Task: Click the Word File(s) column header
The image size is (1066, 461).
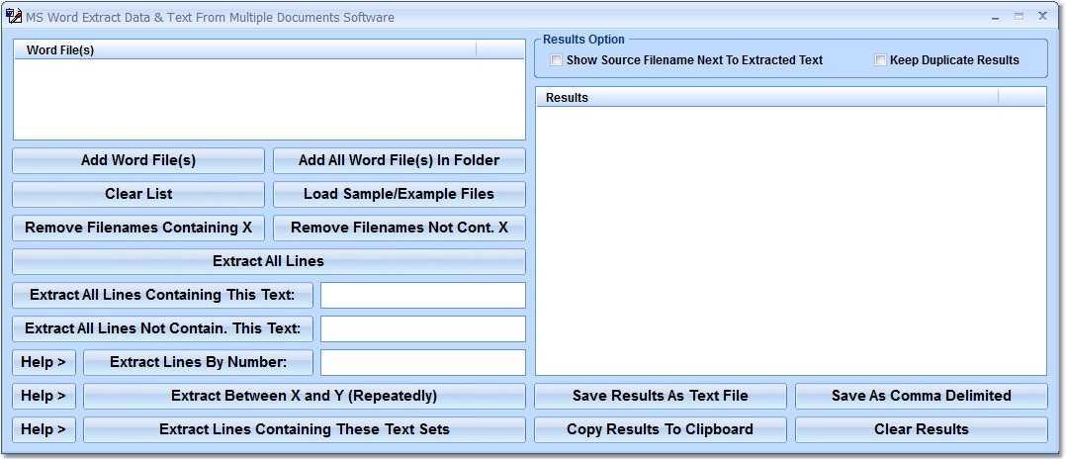Action: tap(245, 49)
